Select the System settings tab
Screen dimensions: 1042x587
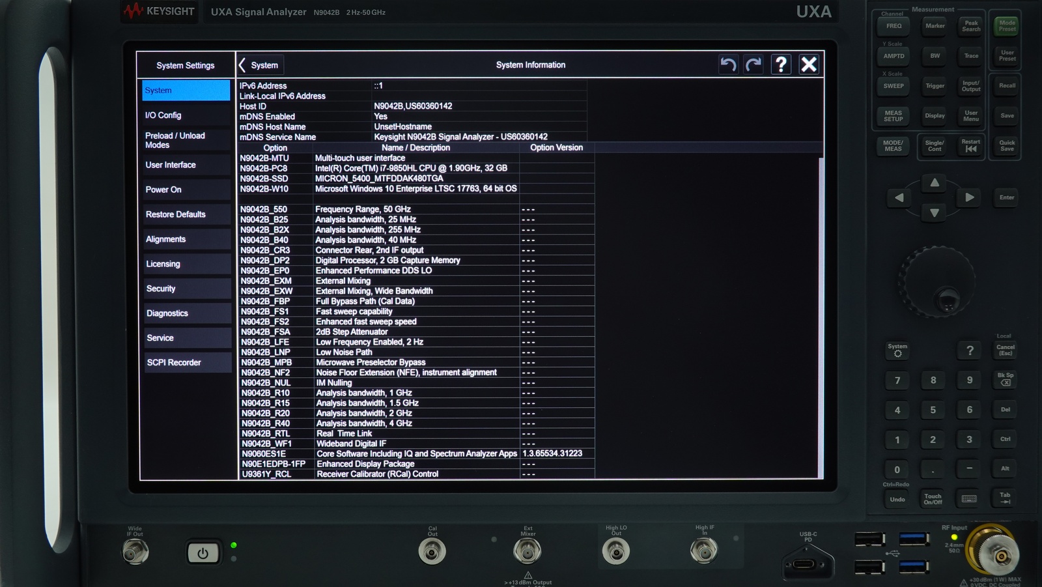point(186,91)
